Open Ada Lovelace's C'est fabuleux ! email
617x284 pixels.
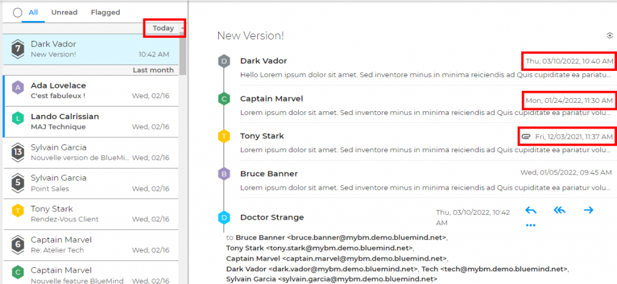point(90,90)
